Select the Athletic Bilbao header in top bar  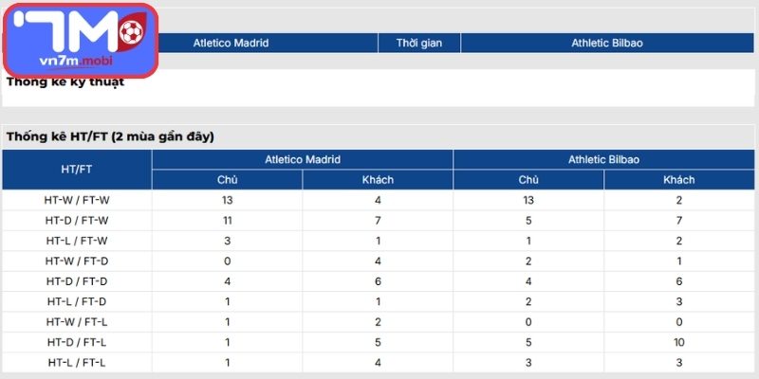[x=607, y=44]
